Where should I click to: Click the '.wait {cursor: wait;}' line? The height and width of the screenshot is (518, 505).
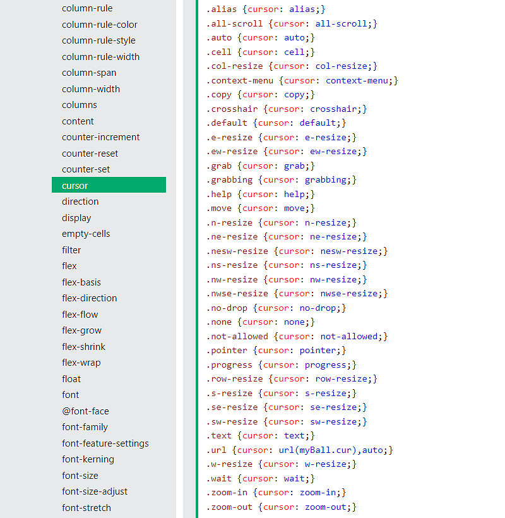pyautogui.click(x=261, y=478)
